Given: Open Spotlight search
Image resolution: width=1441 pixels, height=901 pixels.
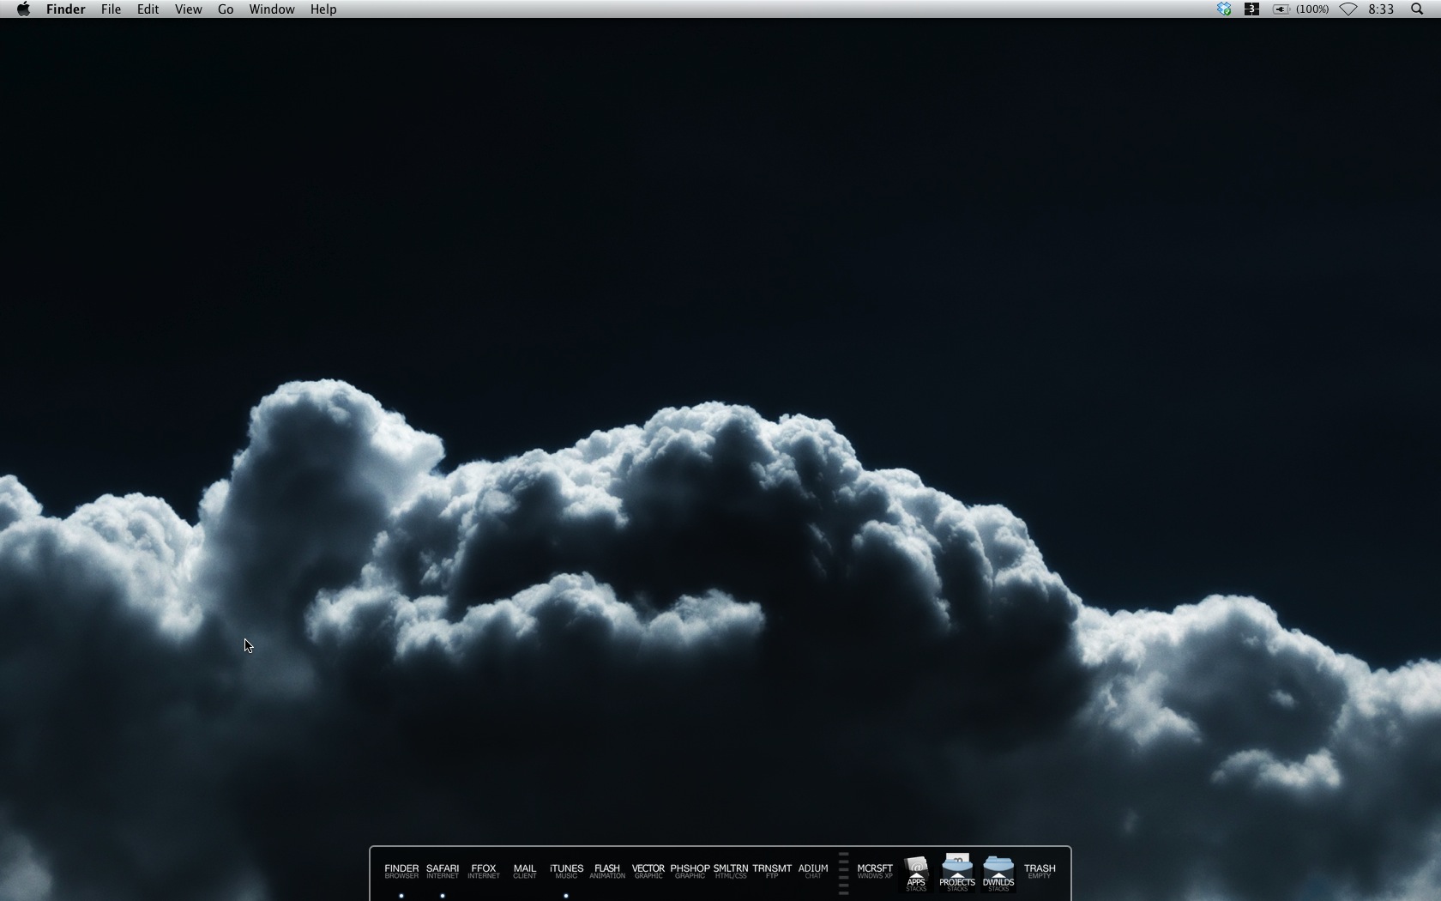Looking at the screenshot, I should [x=1417, y=9].
